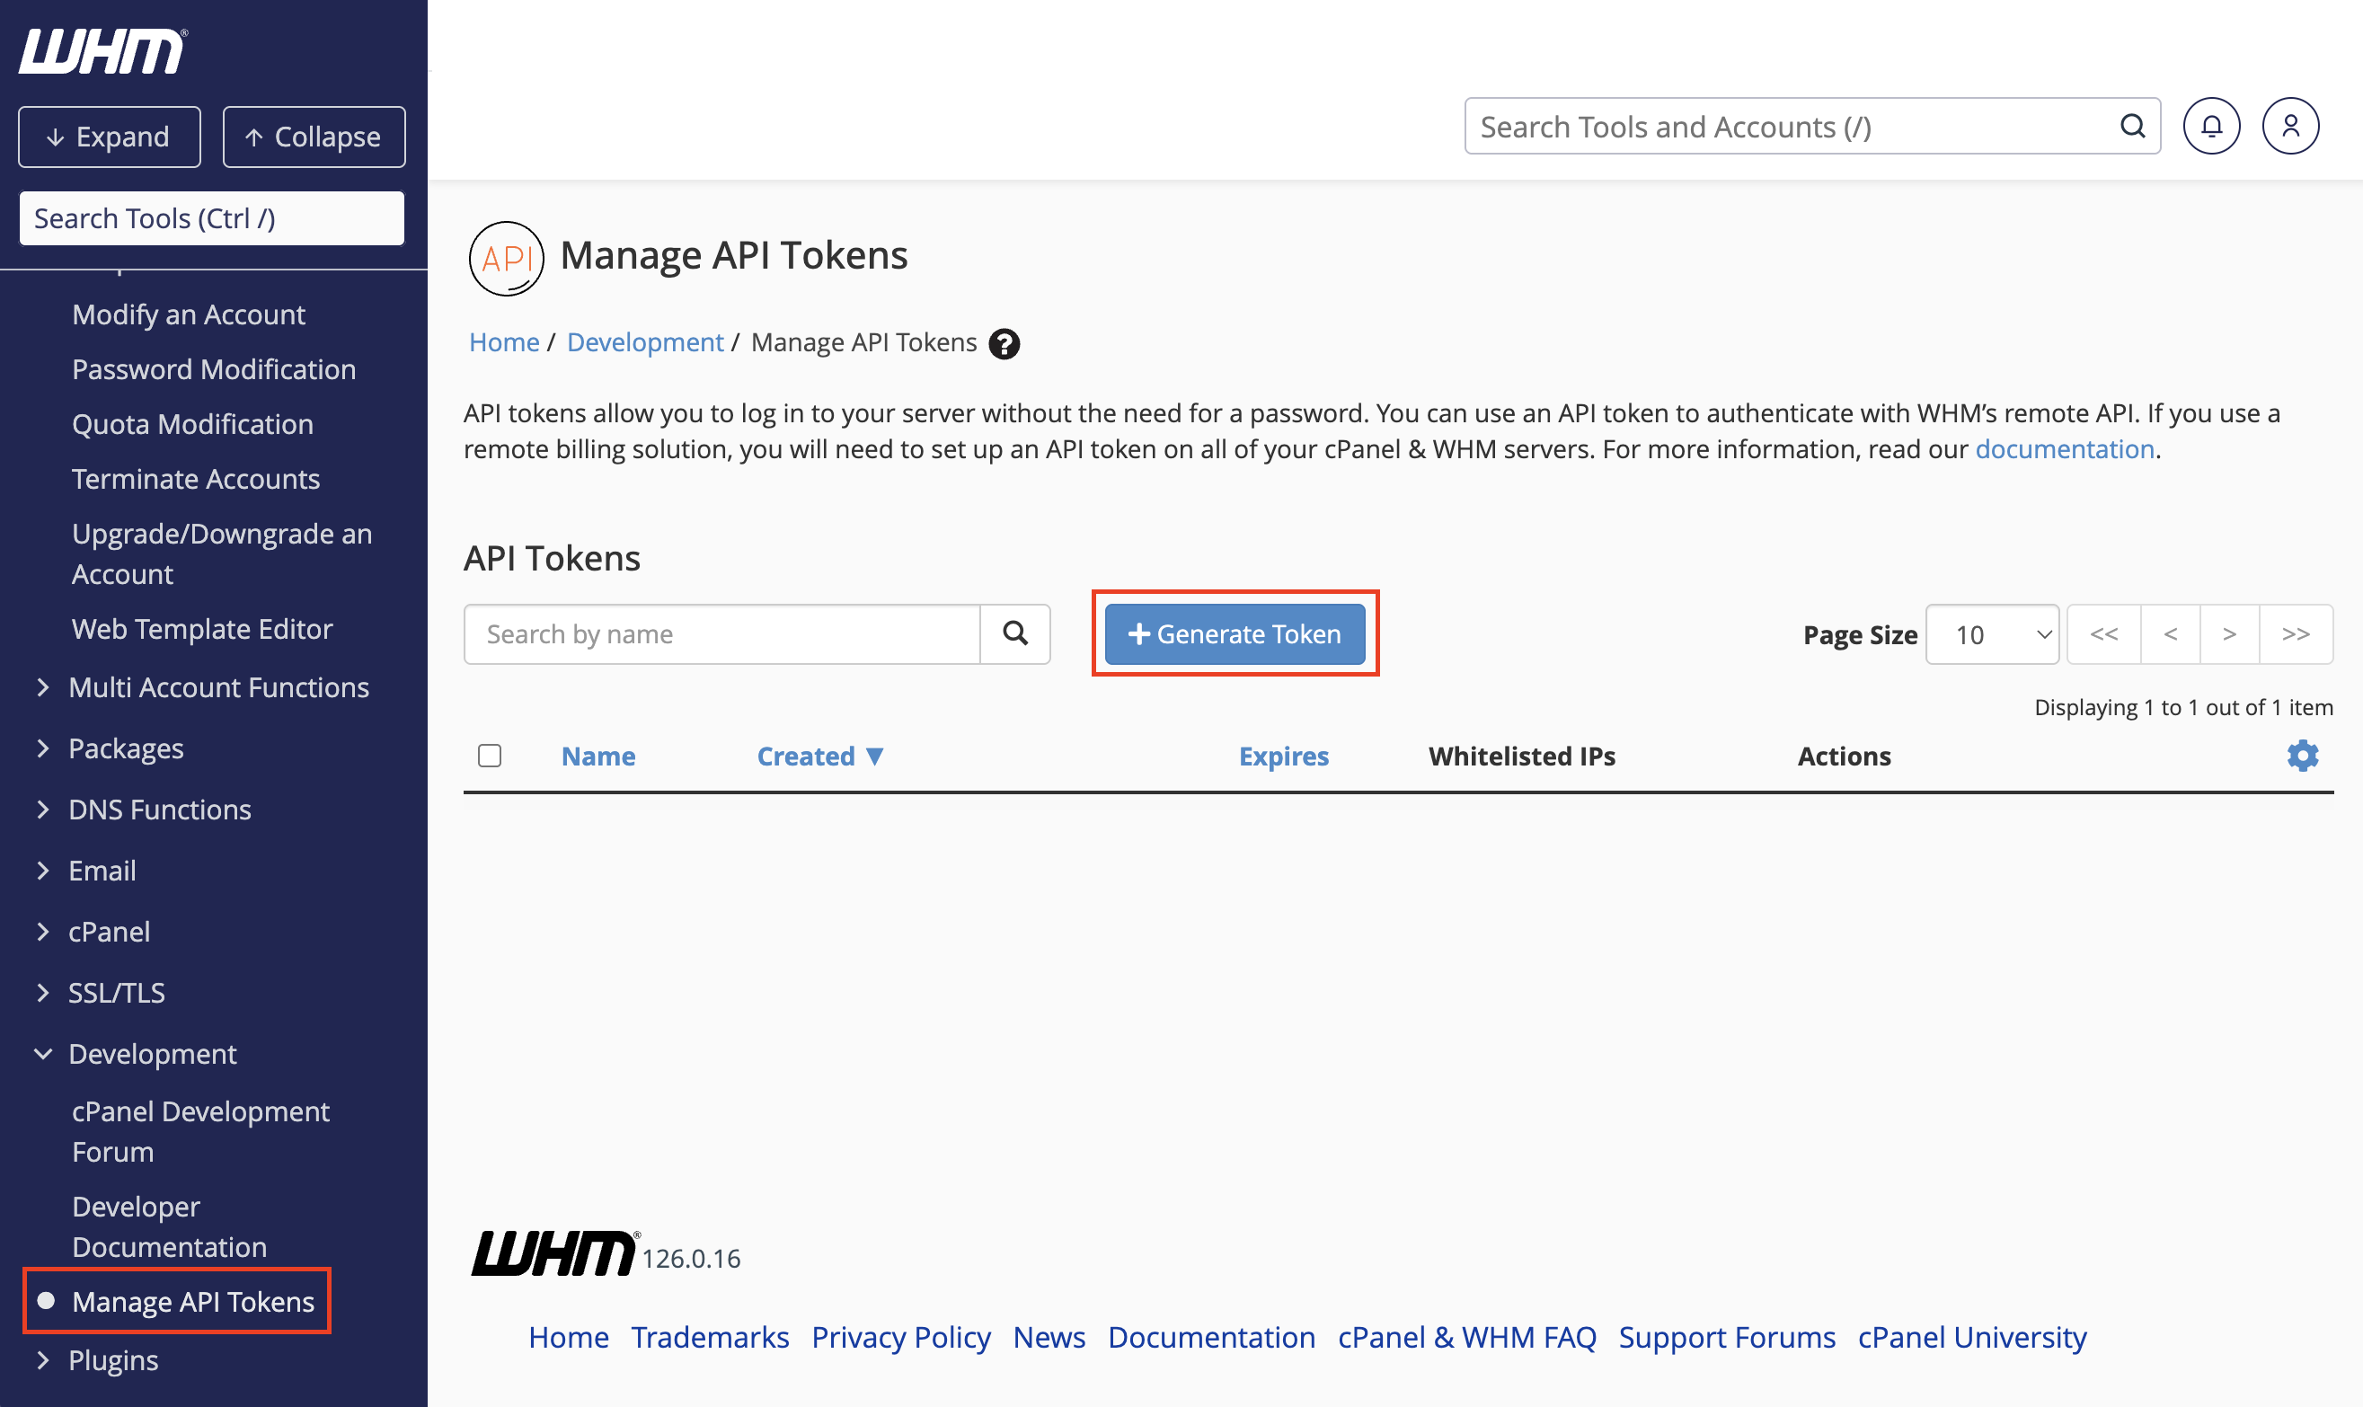Click the API icon beside the page title

click(x=505, y=258)
